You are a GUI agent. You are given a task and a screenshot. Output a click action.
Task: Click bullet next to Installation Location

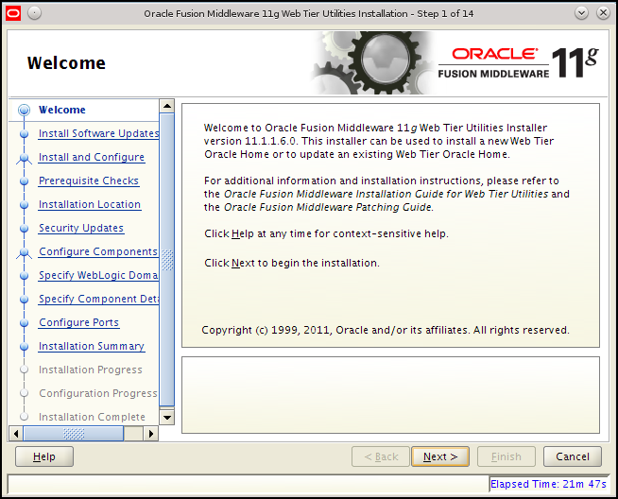click(x=24, y=204)
